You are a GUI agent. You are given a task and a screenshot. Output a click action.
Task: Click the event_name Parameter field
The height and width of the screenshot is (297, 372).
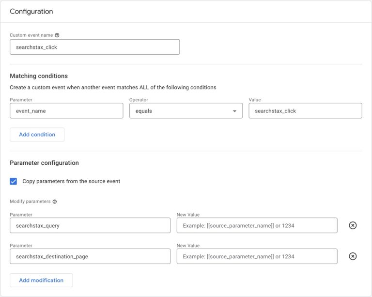tap(66, 110)
